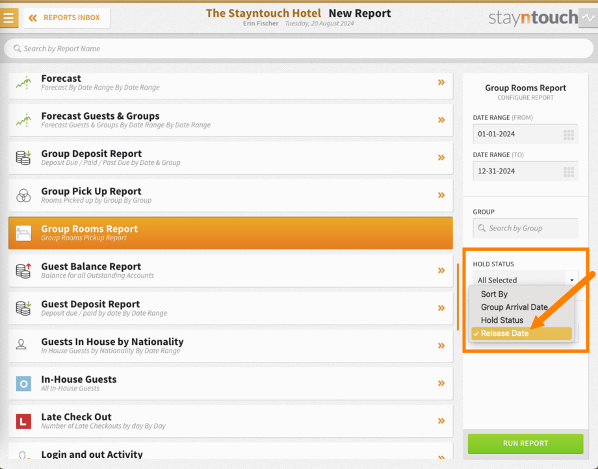Click the report list scrollbar
This screenshot has width=598, height=469.
458,297
